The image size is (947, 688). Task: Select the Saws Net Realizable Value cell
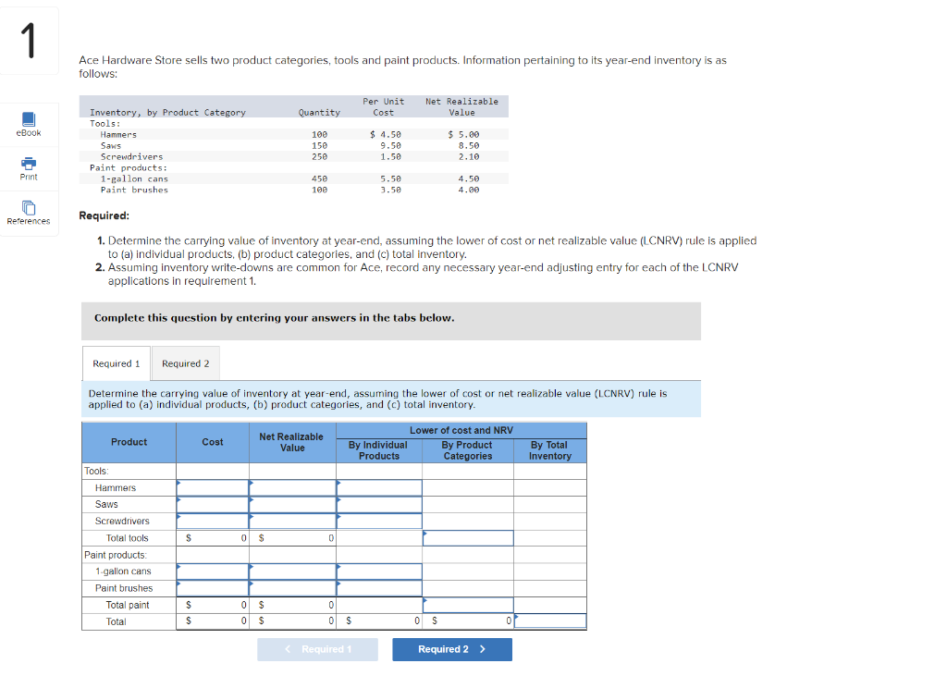click(292, 504)
